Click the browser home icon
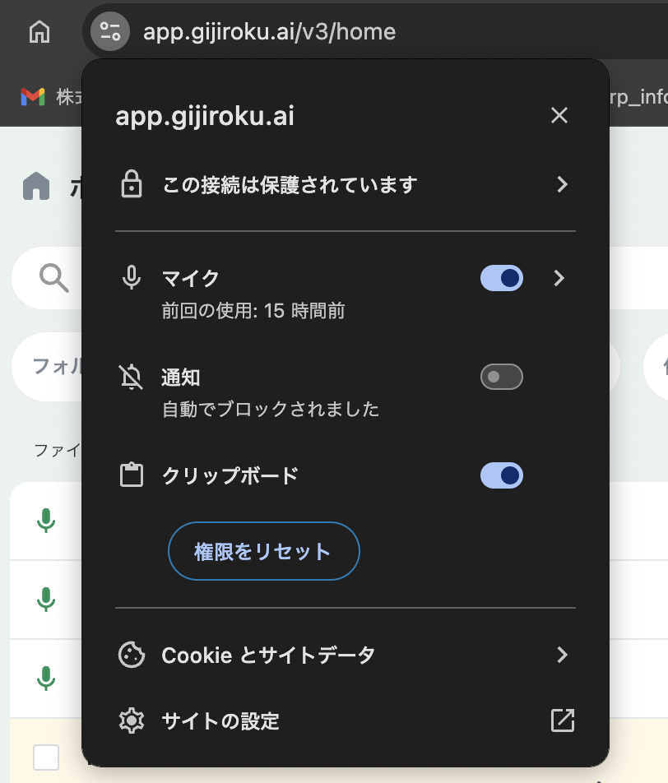Image resolution: width=668 pixels, height=783 pixels. tap(39, 32)
